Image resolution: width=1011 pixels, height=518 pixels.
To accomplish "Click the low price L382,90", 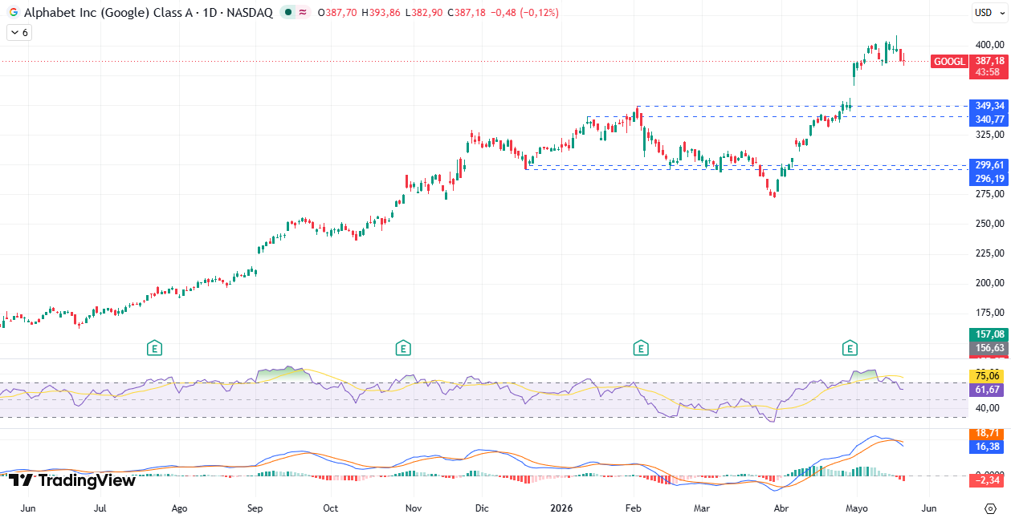I will [423, 13].
